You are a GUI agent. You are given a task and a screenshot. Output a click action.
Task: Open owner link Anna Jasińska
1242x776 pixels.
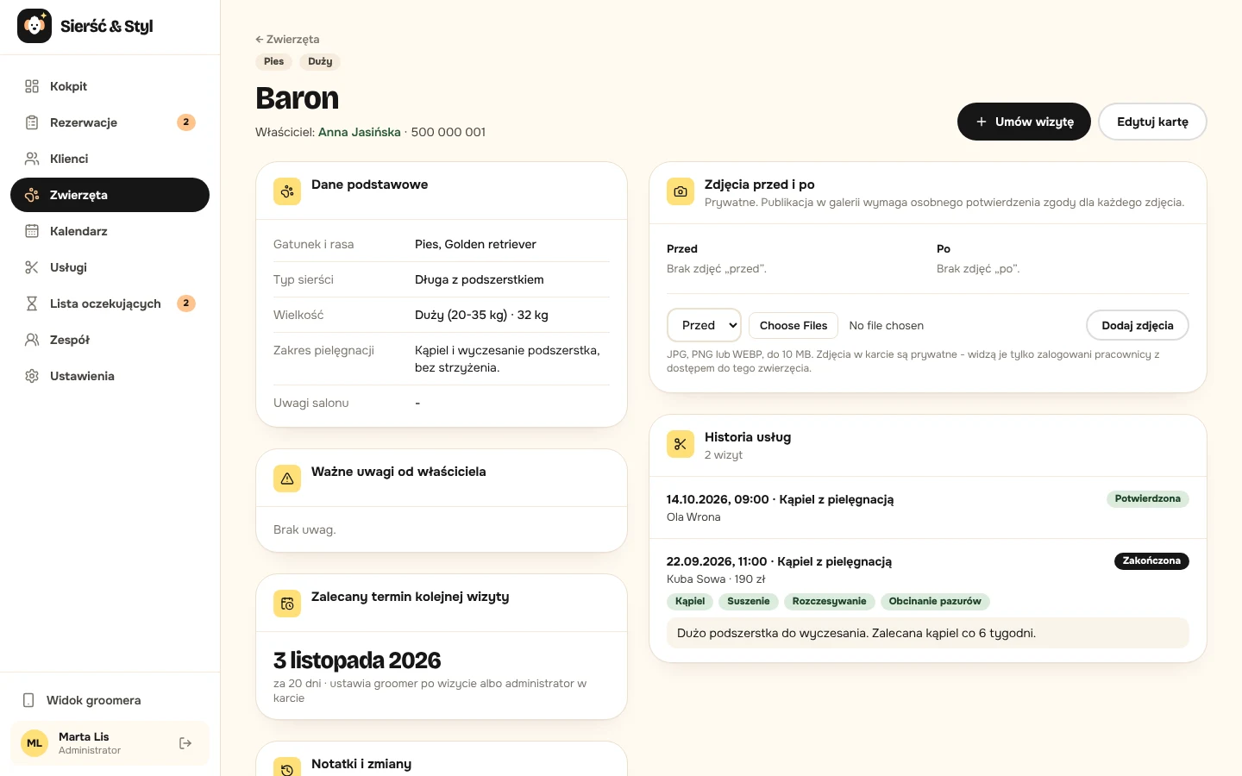(360, 132)
